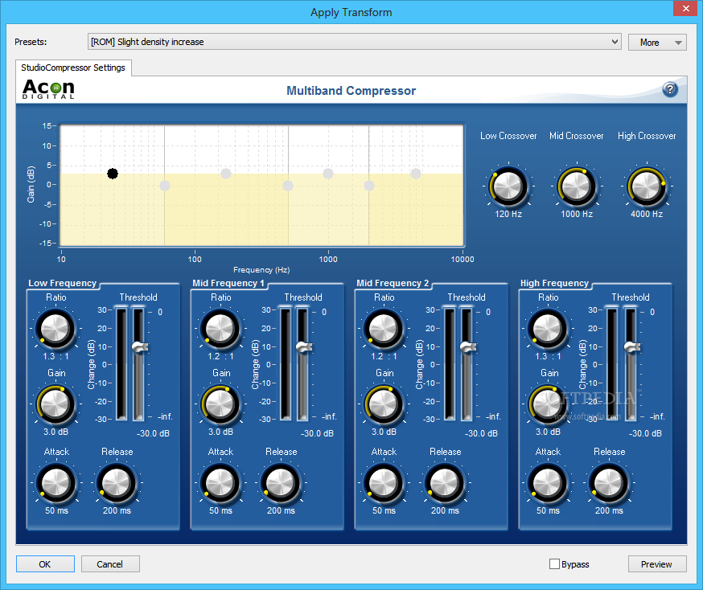703x590 pixels.
Task: Click the Mid Frequency 2 Attack knob
Action: coord(384,483)
